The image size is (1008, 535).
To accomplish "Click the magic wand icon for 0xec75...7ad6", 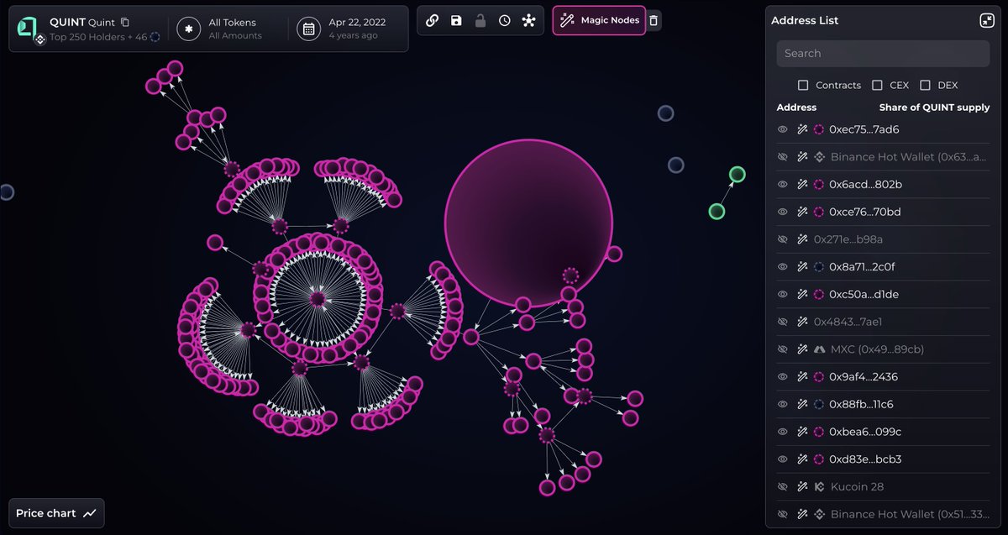I will (x=802, y=129).
